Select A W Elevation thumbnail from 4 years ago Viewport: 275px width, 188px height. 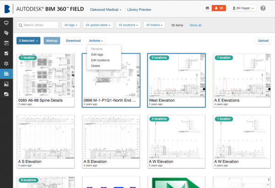pyautogui.click(x=242, y=137)
